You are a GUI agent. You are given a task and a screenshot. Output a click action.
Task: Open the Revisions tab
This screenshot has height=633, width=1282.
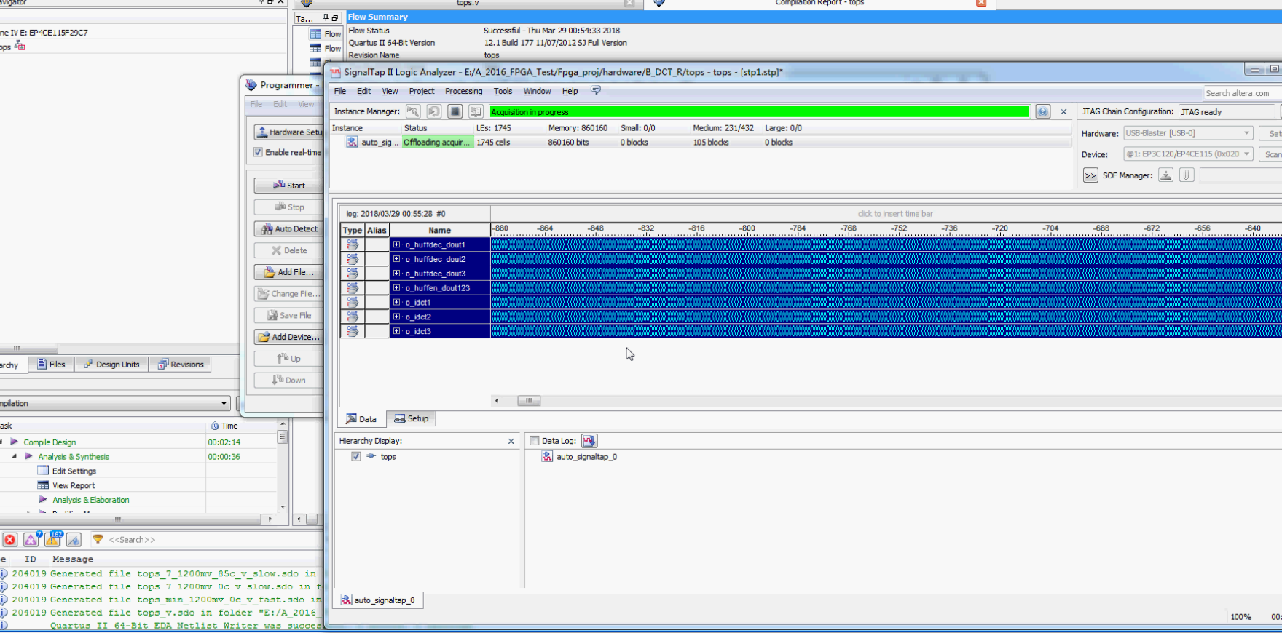pos(181,365)
